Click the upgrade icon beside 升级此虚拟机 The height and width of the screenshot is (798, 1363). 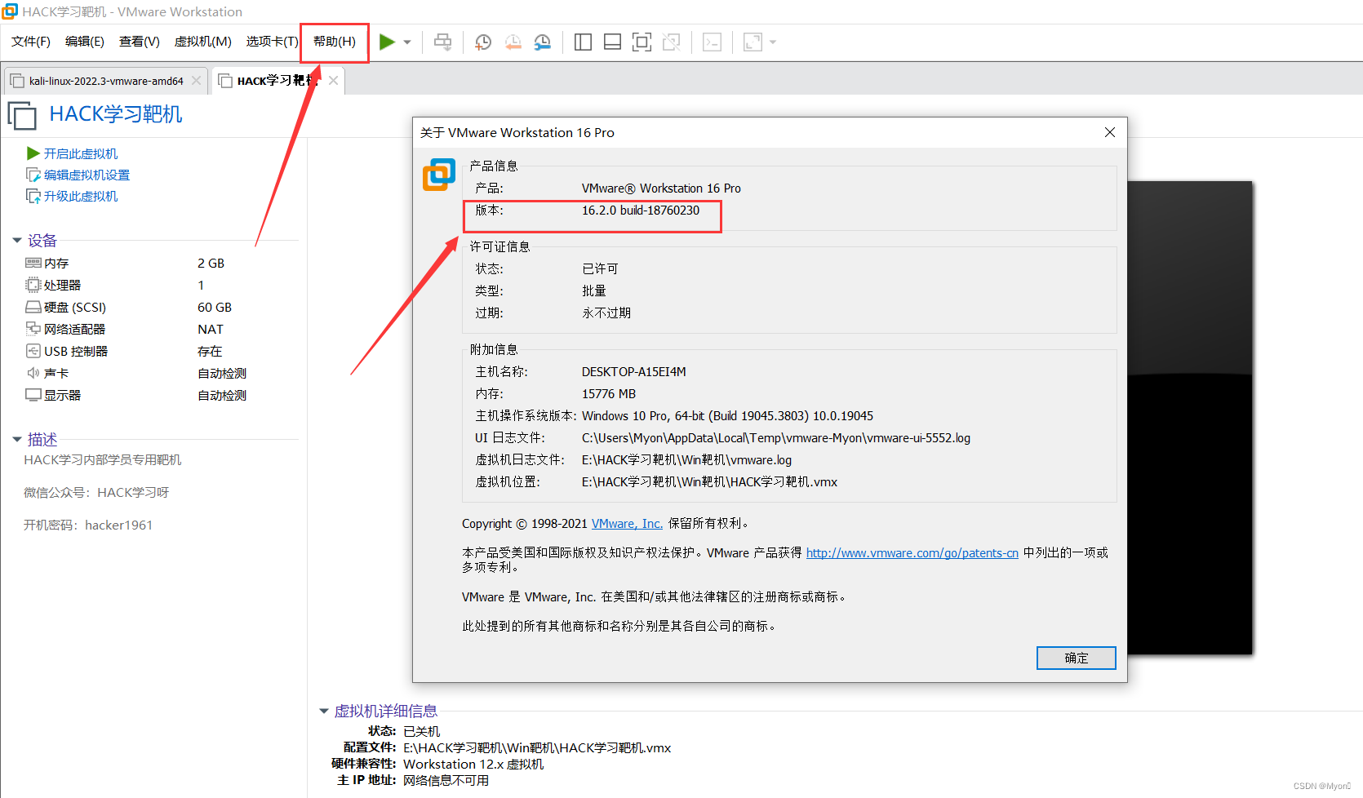pos(33,196)
